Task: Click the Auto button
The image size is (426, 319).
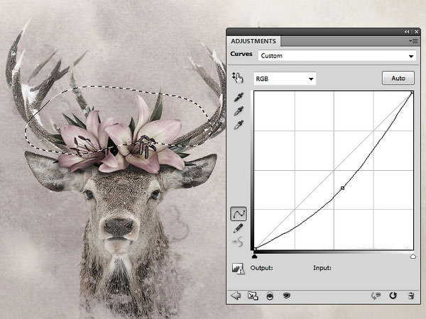Action: tap(398, 78)
